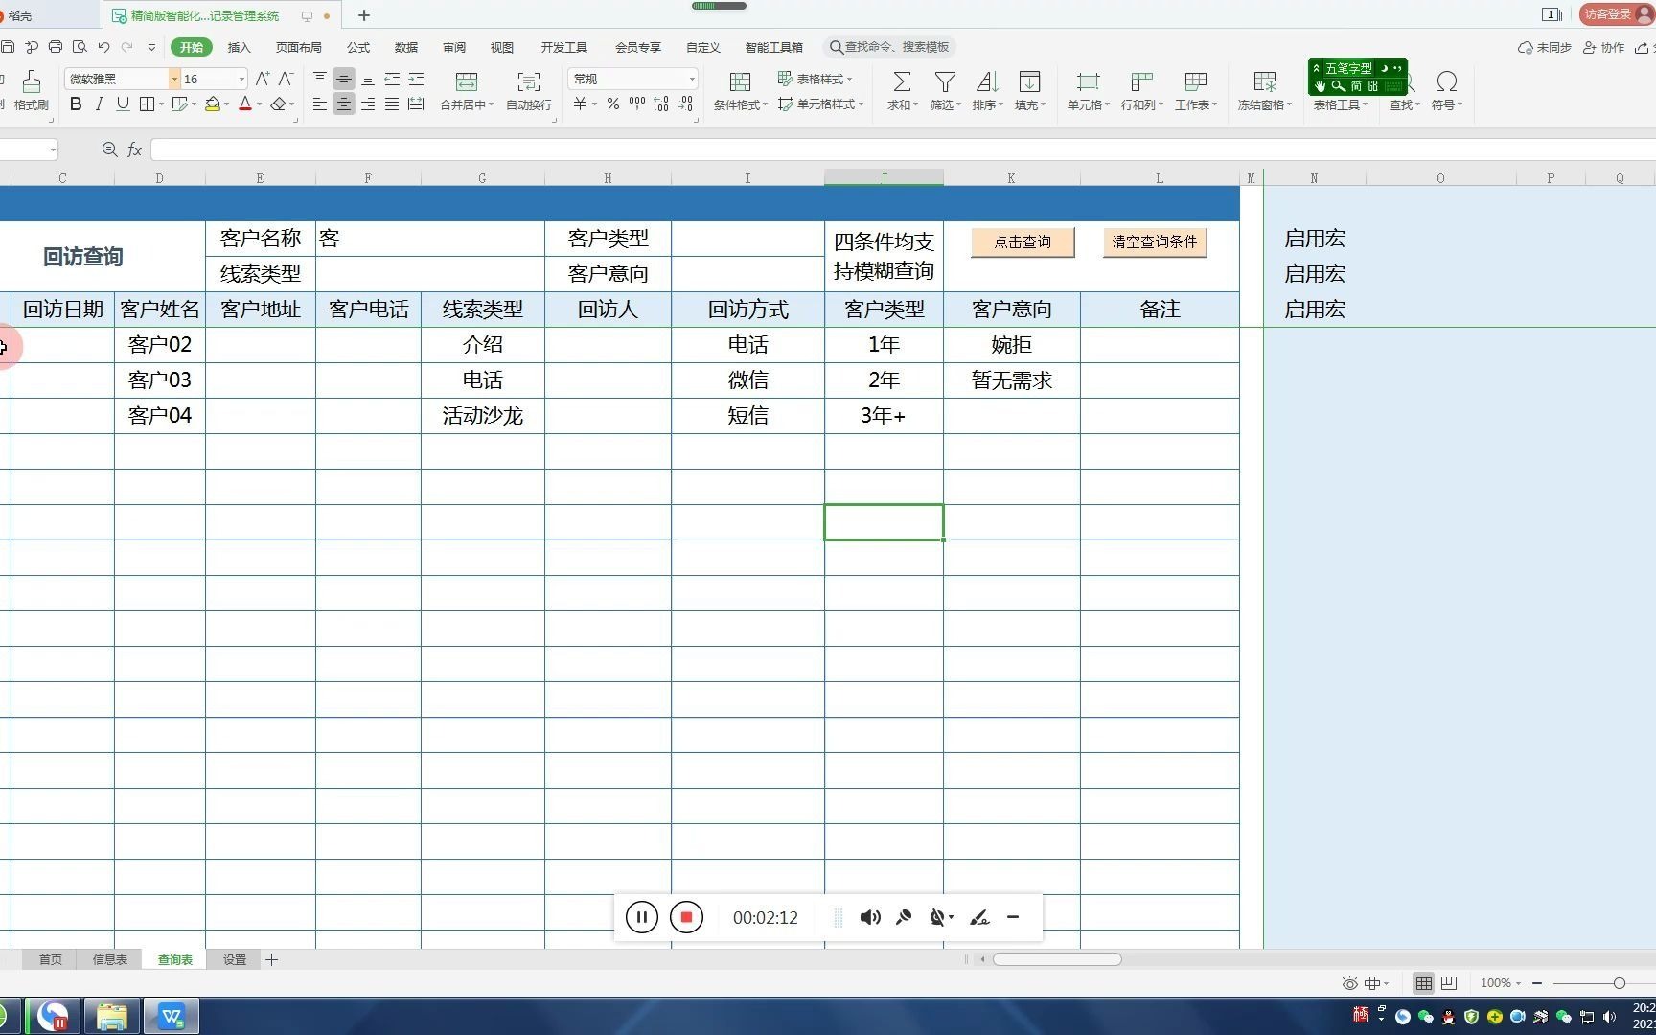Screen dimensions: 1656x1035
Task: Toggle align left
Action: (320, 104)
